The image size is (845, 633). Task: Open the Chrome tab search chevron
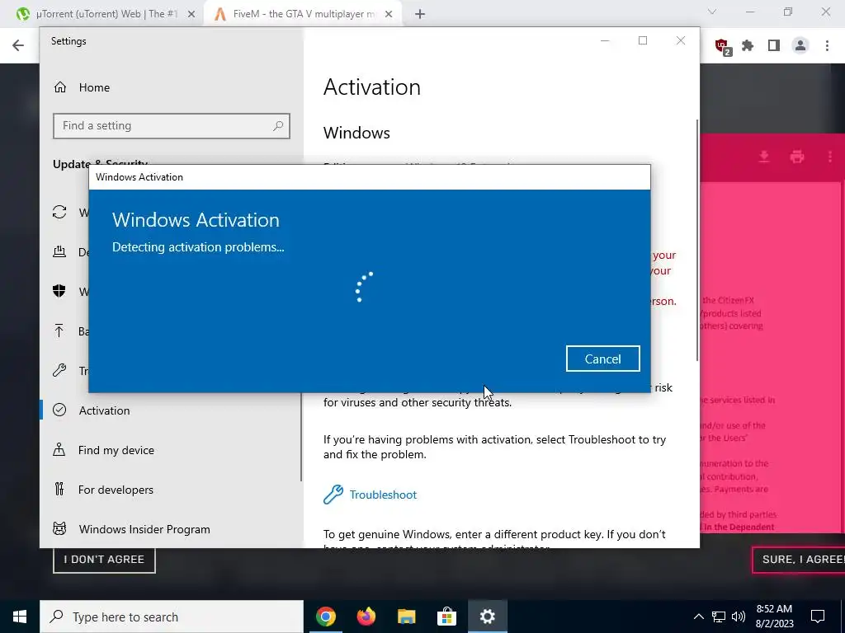(x=712, y=12)
